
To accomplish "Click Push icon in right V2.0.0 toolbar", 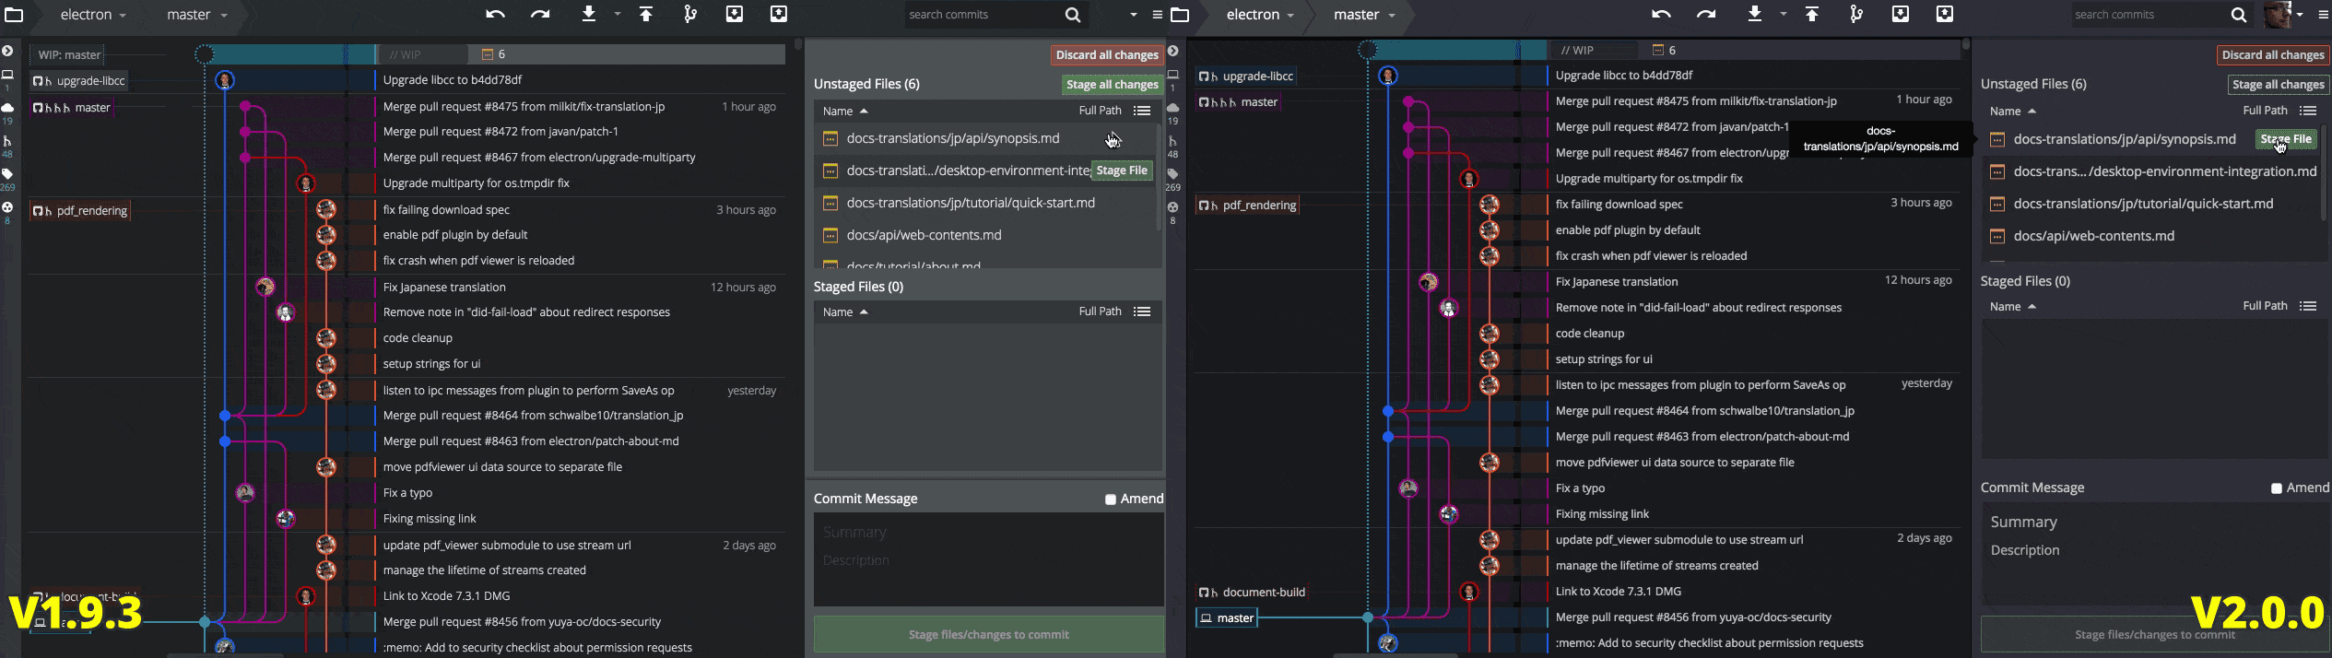I will tap(1812, 14).
